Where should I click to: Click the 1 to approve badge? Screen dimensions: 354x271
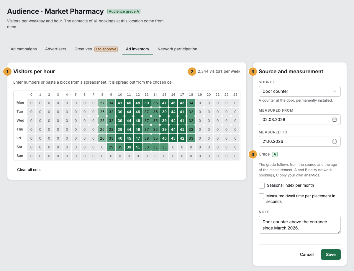[x=106, y=49]
